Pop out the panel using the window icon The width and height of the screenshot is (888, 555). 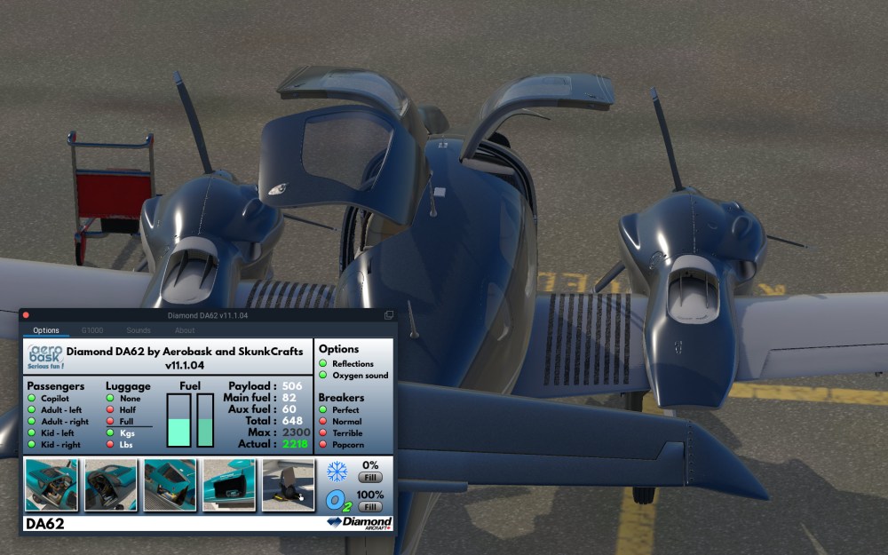388,315
